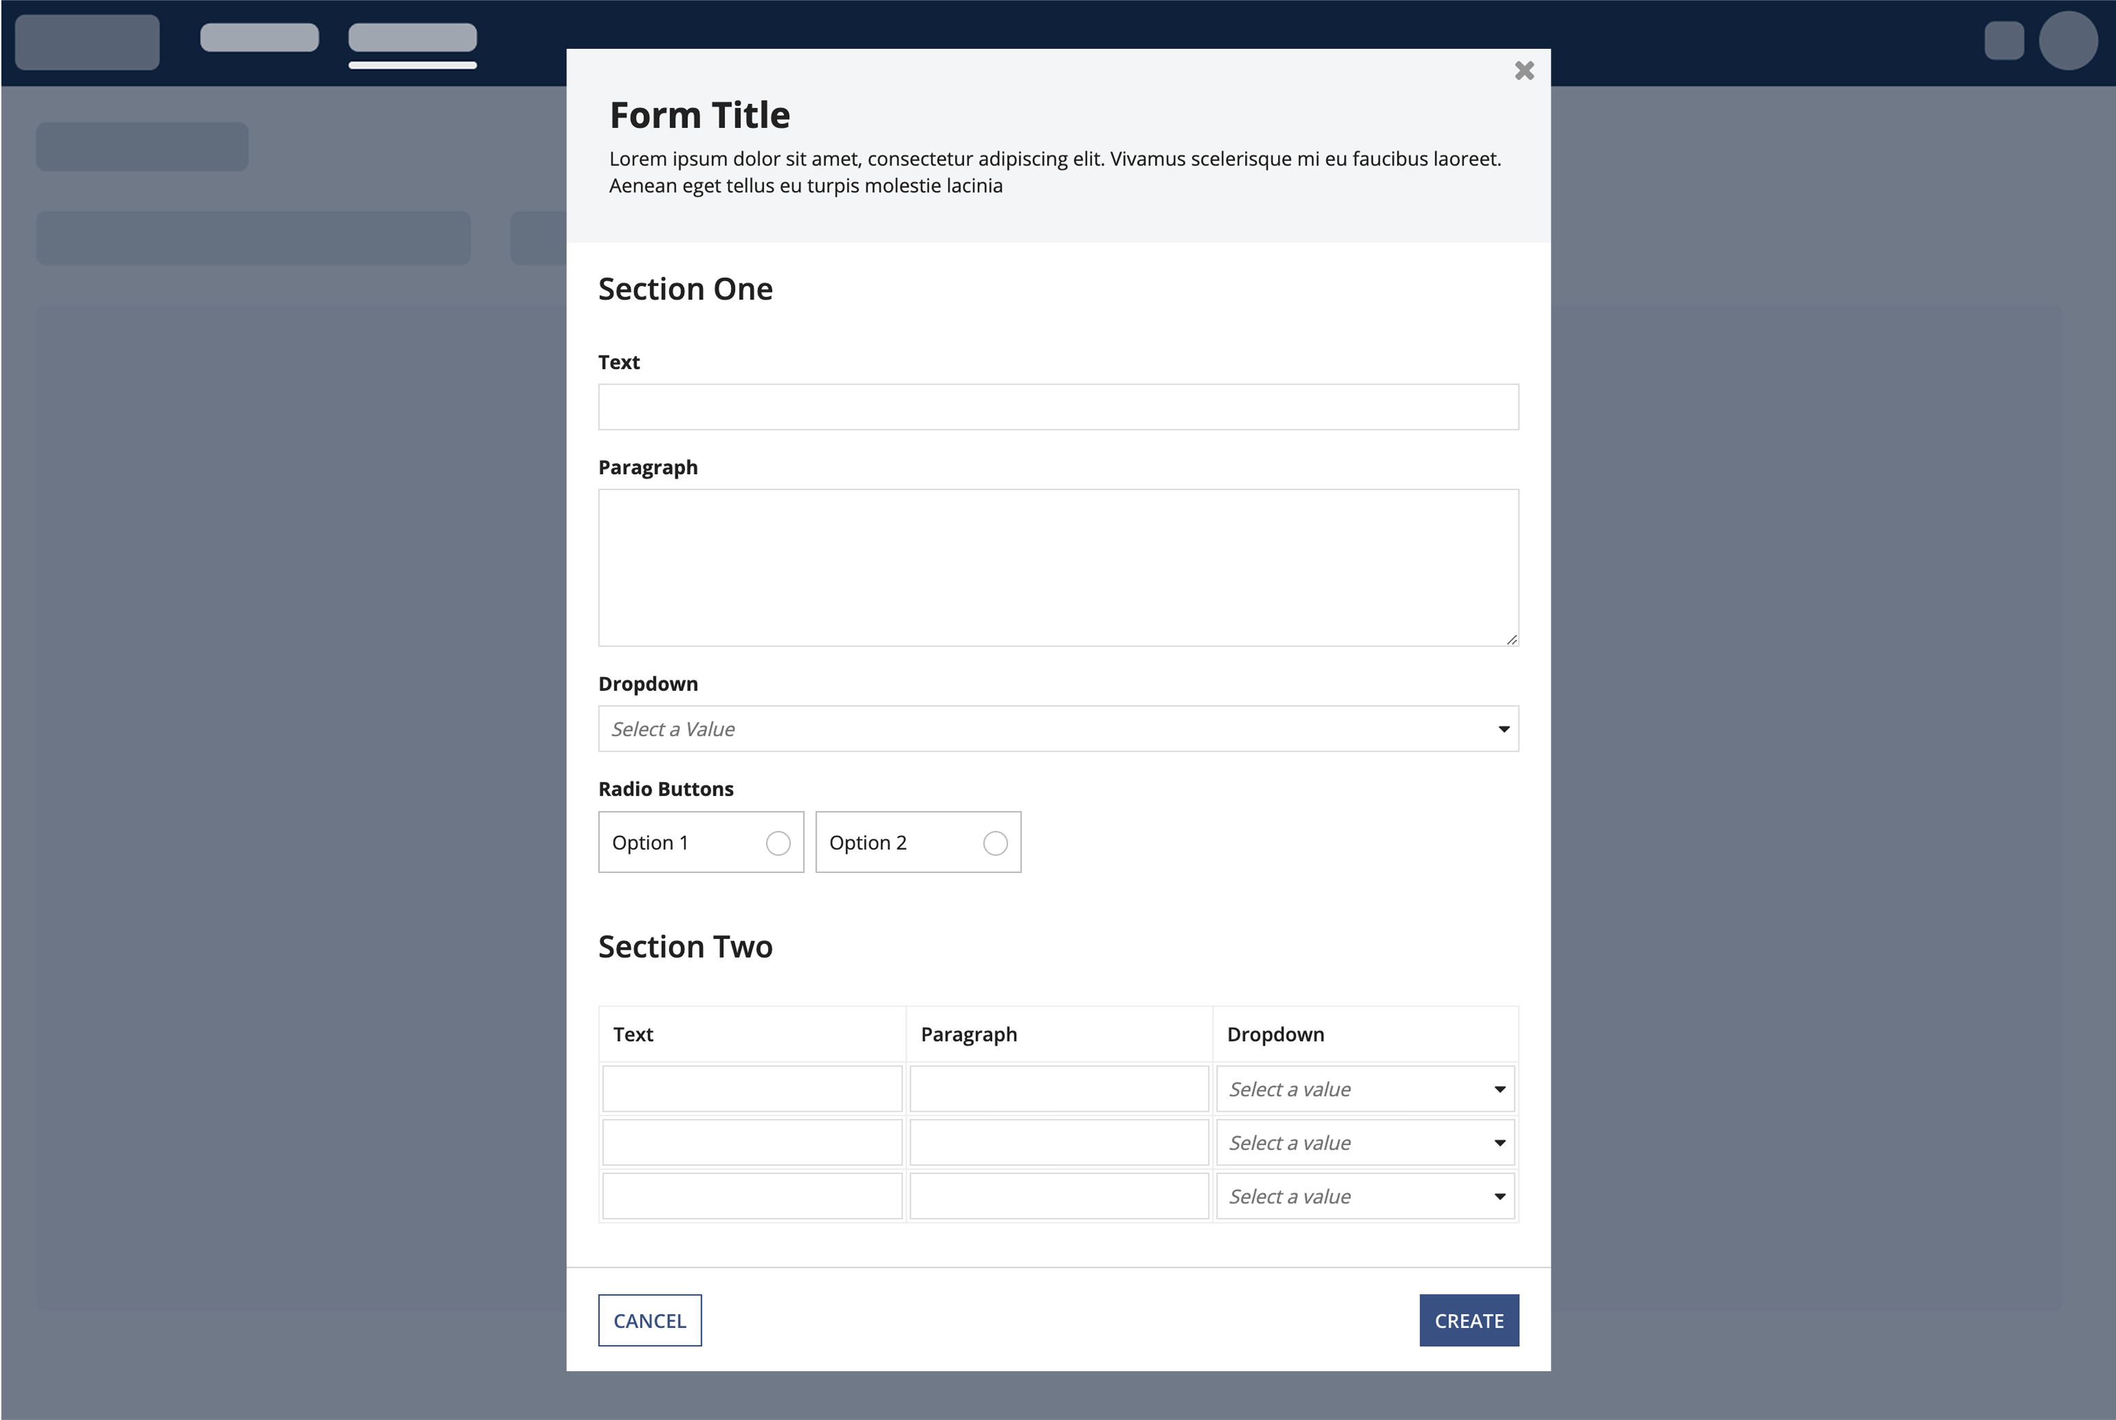Image resolution: width=2116 pixels, height=1420 pixels.
Task: Focus the Text input field in Section One
Action: point(1057,408)
